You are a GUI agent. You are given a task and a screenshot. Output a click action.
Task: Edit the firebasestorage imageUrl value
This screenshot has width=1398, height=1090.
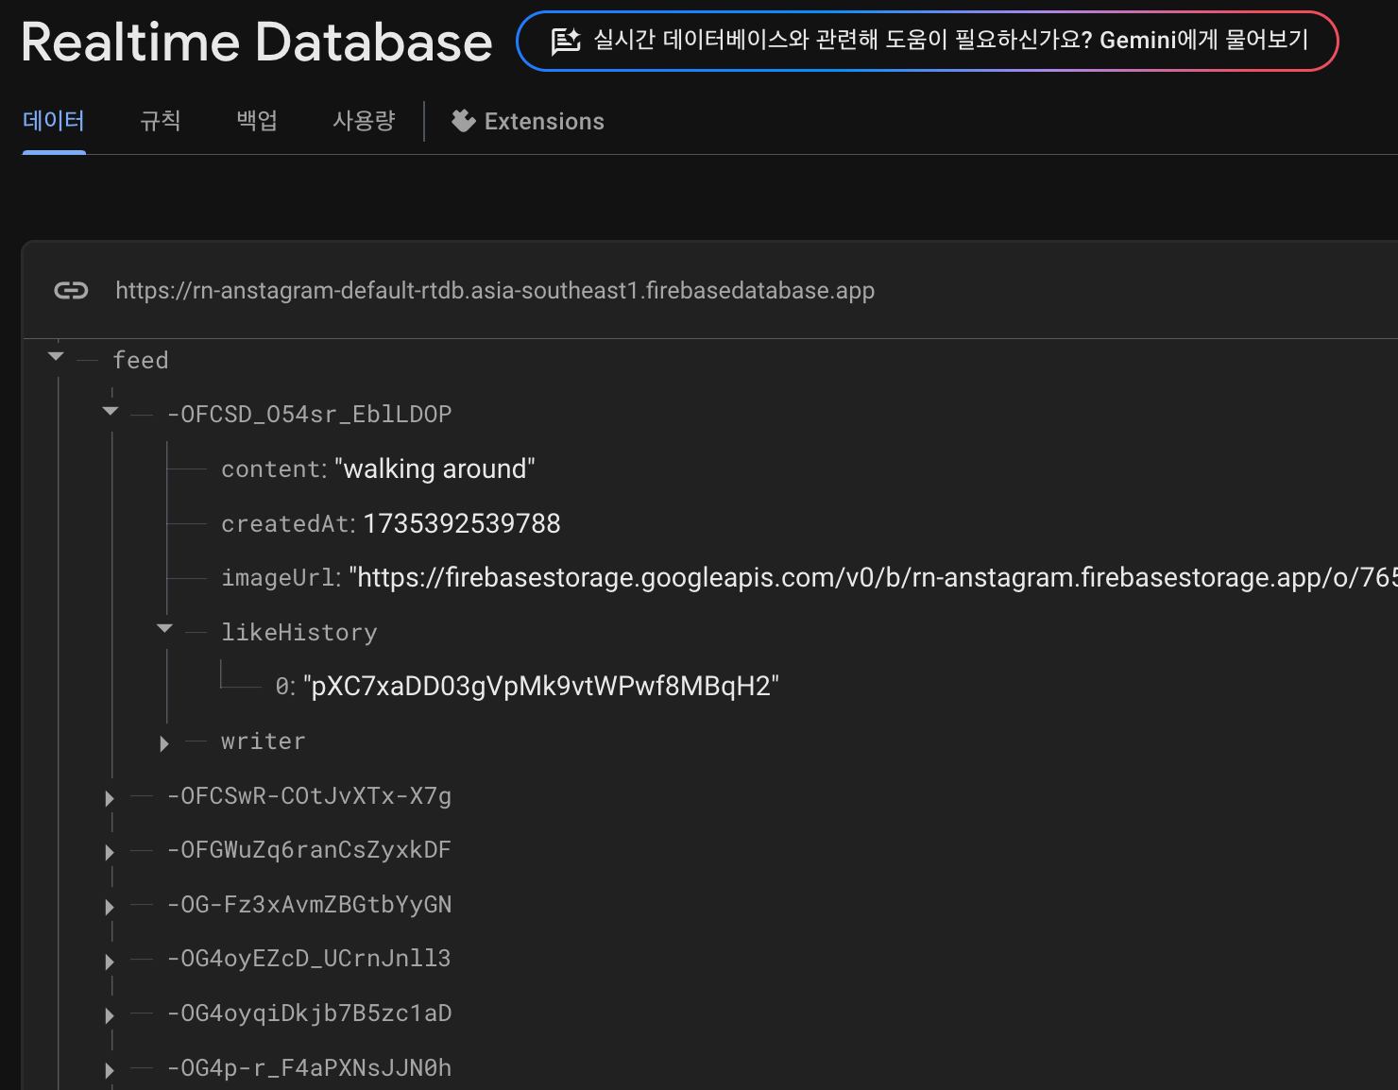click(874, 577)
